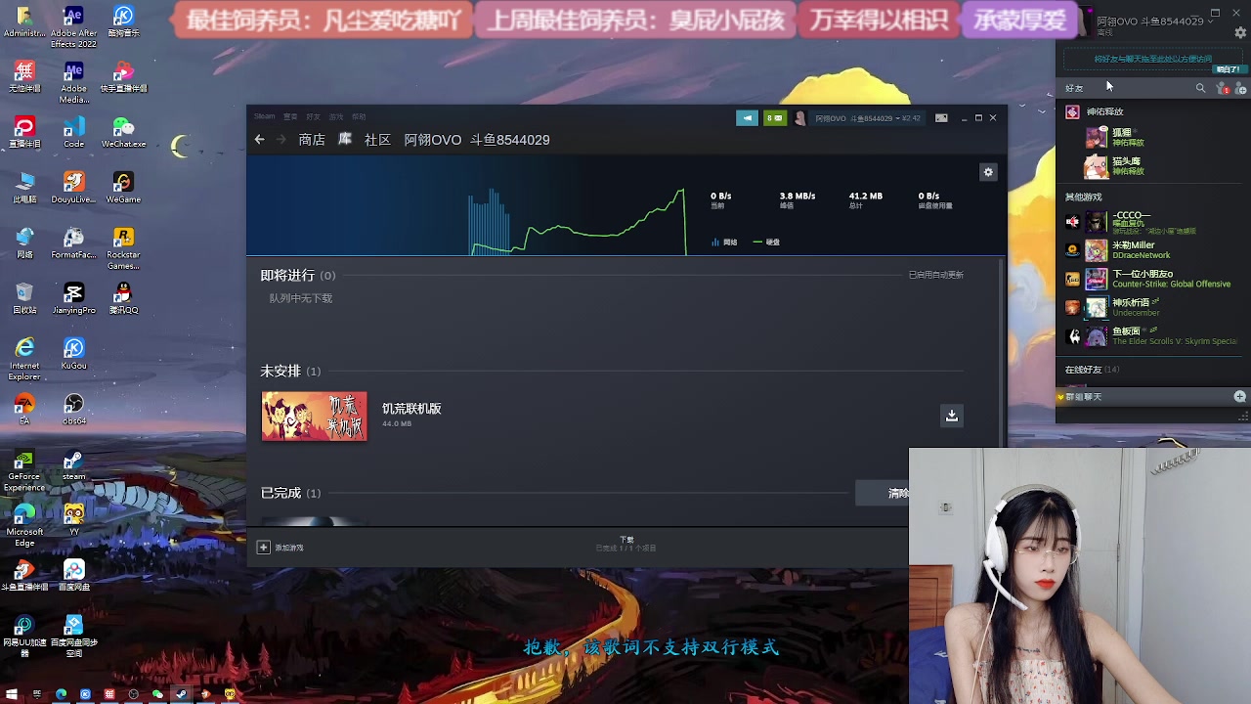The width and height of the screenshot is (1251, 704).
Task: Expand the 在线好友 (14) group
Action: 1092,370
